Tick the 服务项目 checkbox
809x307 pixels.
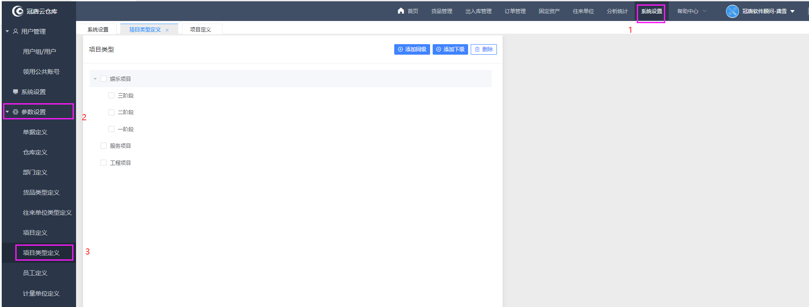pyautogui.click(x=104, y=146)
